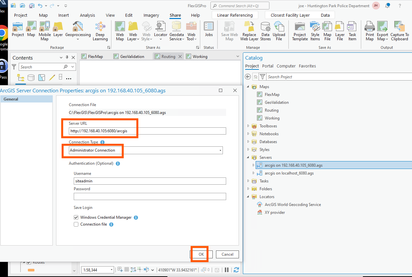
Task: Open the Favorites tab in Catalog
Action: point(307,66)
